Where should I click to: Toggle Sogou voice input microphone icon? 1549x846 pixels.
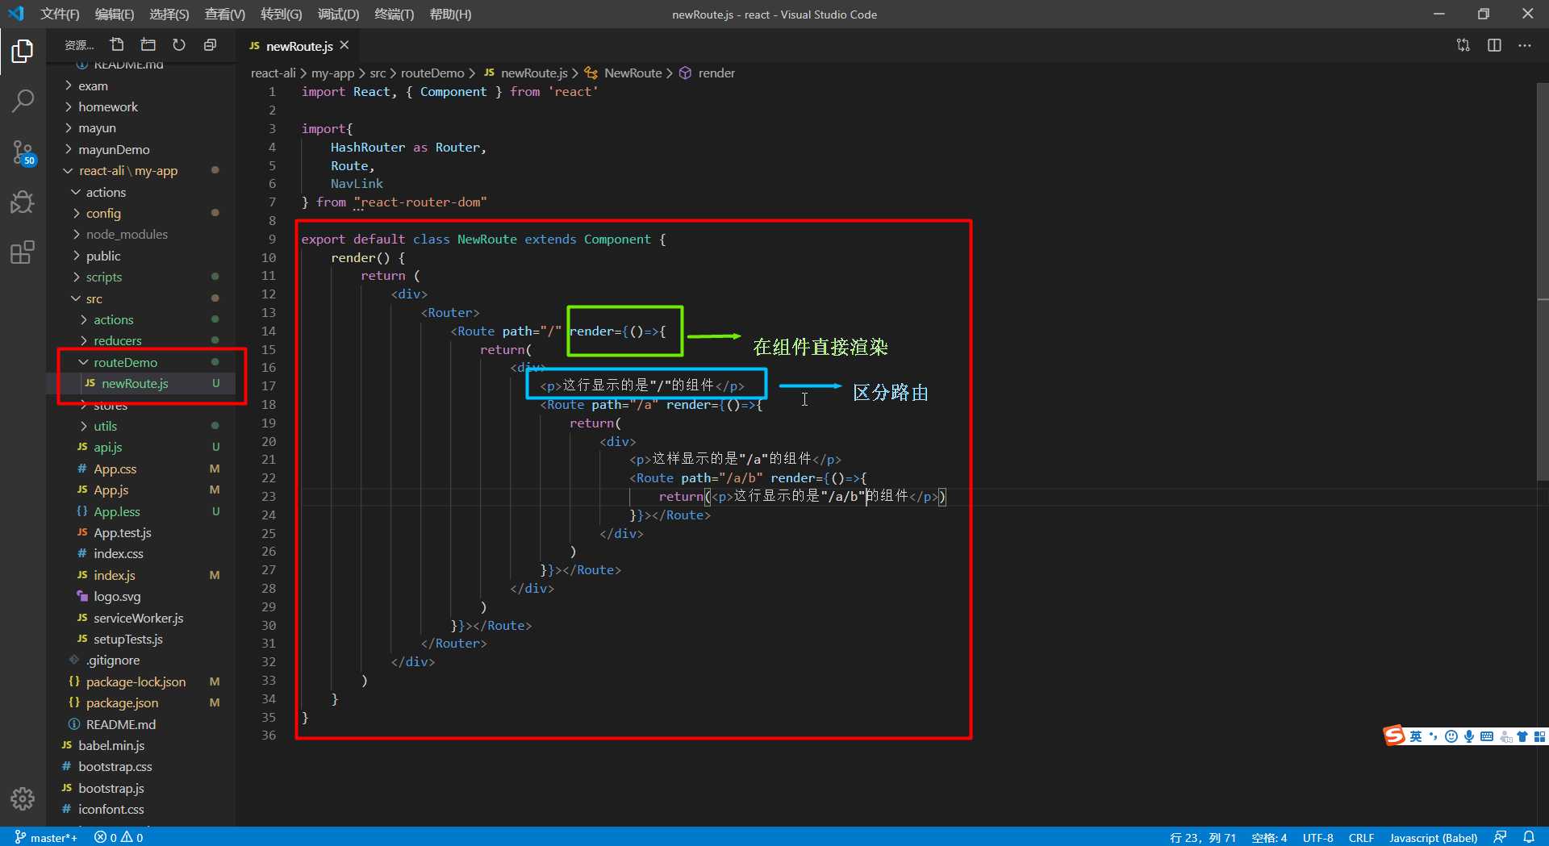[1469, 736]
